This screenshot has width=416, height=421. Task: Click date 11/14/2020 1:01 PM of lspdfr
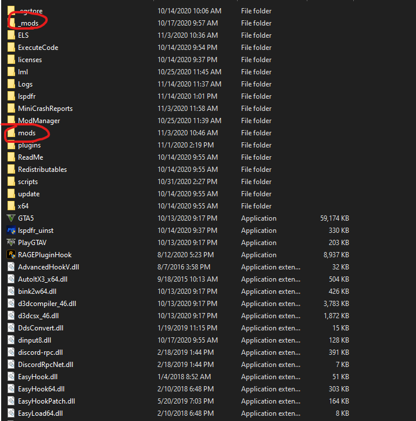pos(188,96)
